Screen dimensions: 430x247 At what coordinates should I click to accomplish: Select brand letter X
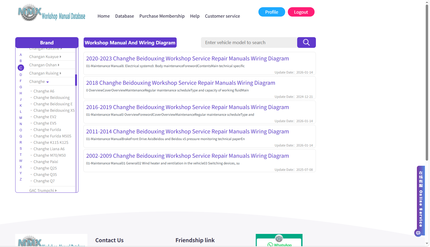(x=21, y=167)
